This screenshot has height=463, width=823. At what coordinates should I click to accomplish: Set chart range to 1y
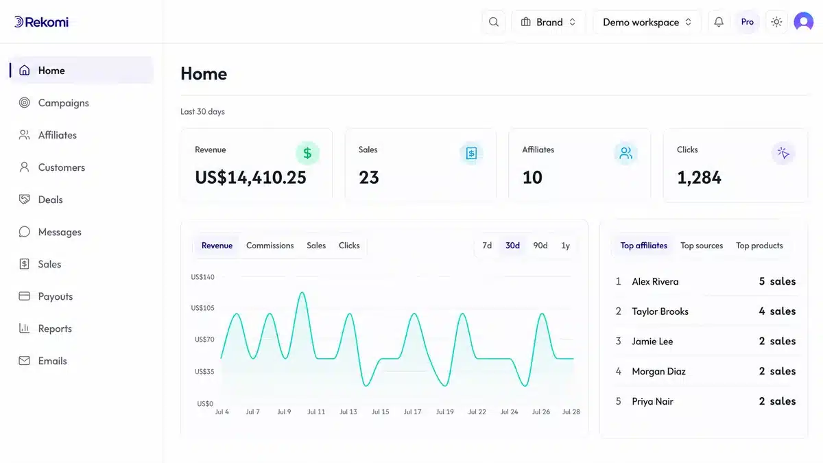coord(566,246)
